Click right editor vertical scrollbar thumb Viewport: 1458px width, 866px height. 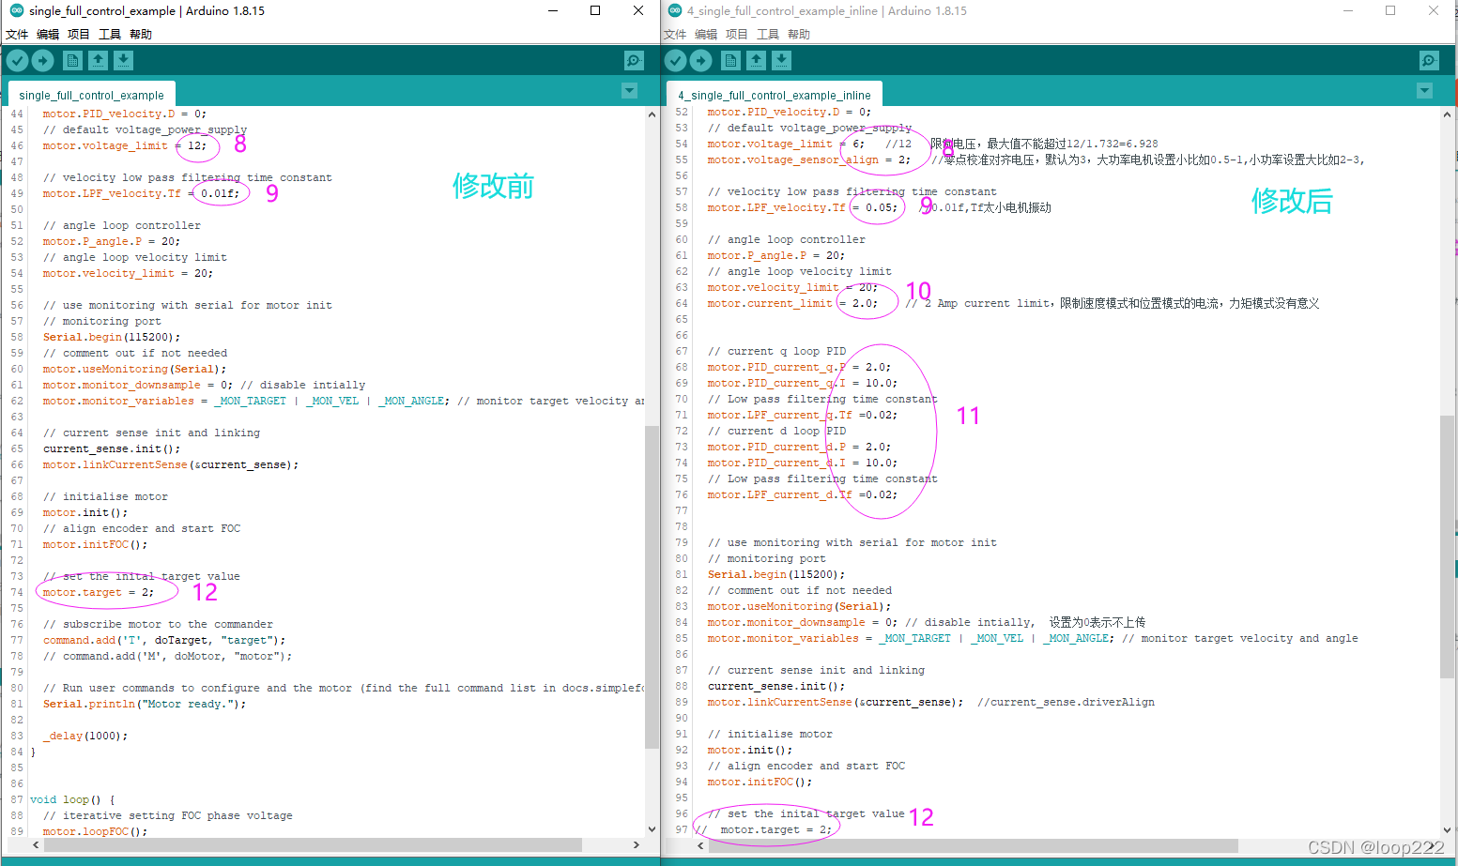(x=1447, y=546)
